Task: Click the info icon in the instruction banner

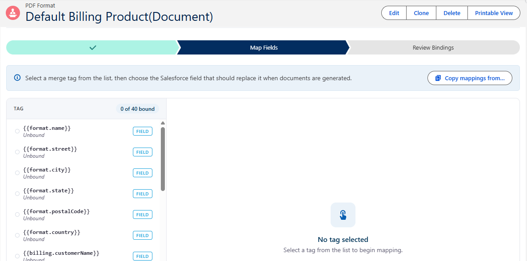Action: coord(17,78)
